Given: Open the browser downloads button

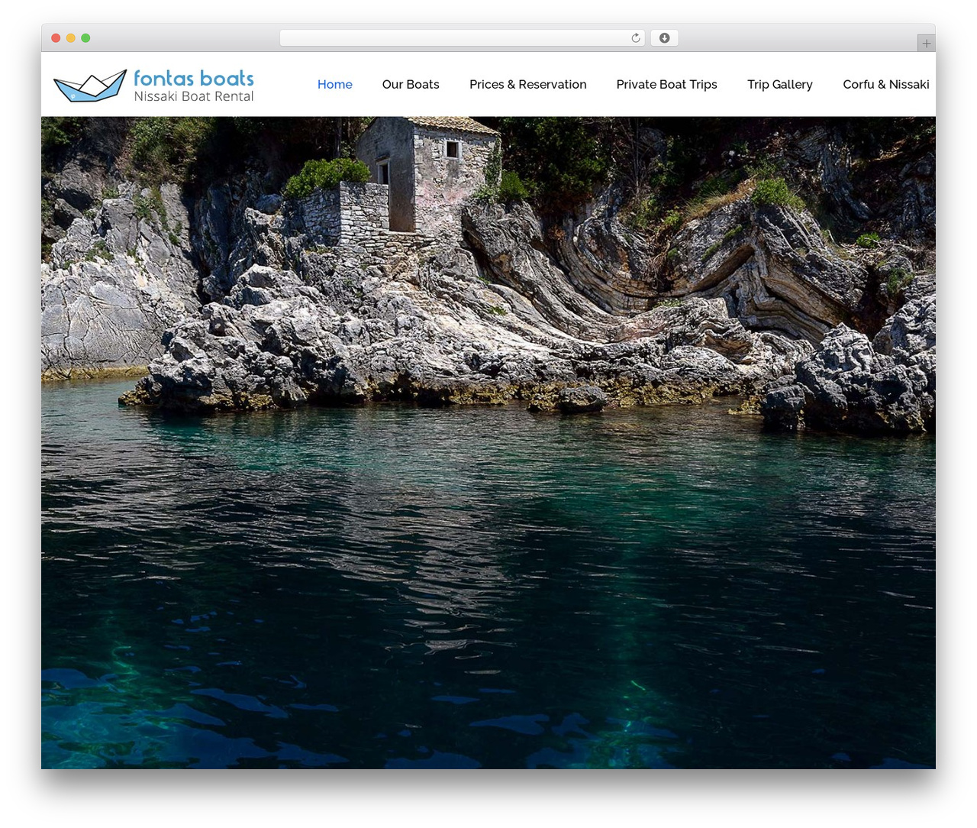Looking at the screenshot, I should click(x=665, y=38).
